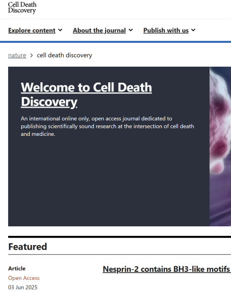Screen dimensions: 231x293
Task: Click the Cell Death Discovery journal logo
Action: [x=22, y=8]
